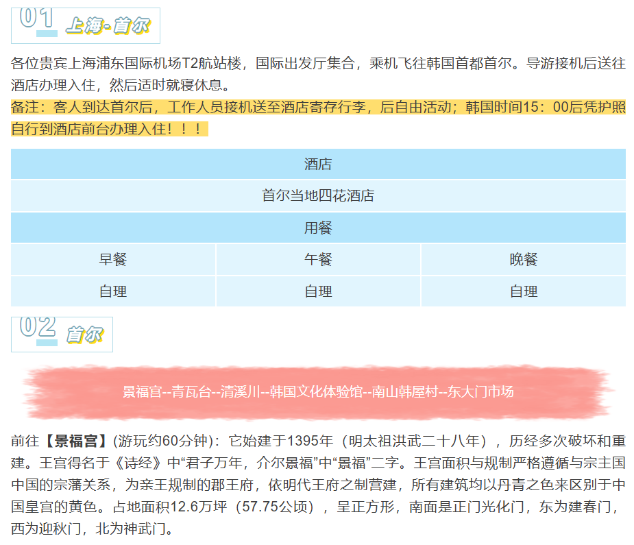Select the 午餐 column header
634x545 pixels.
[x=317, y=259]
